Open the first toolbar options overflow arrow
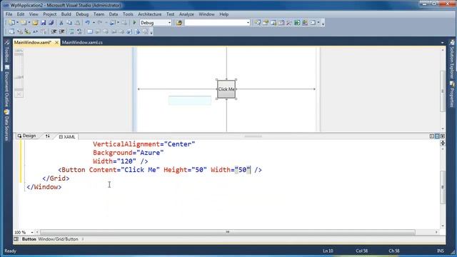Image resolution: width=457 pixels, height=257 pixels. [323, 24]
